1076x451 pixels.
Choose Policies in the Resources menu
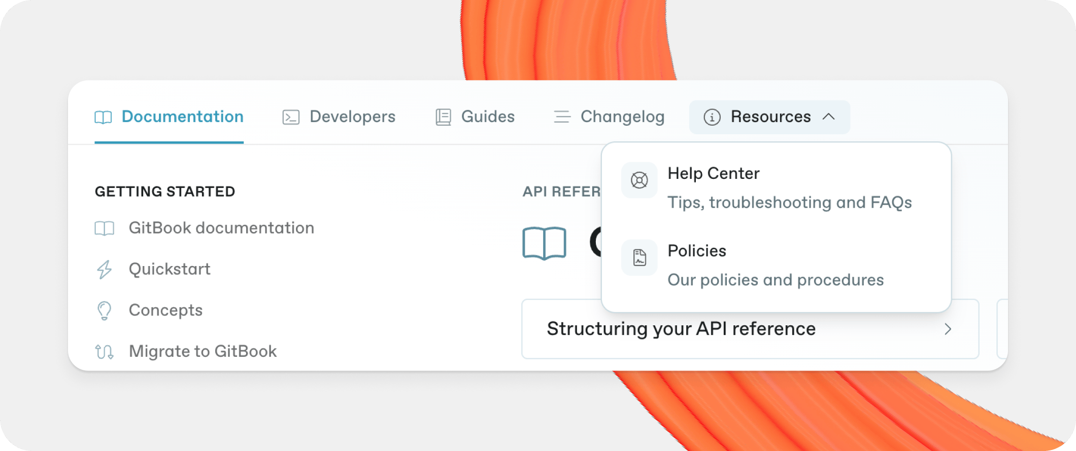[696, 251]
